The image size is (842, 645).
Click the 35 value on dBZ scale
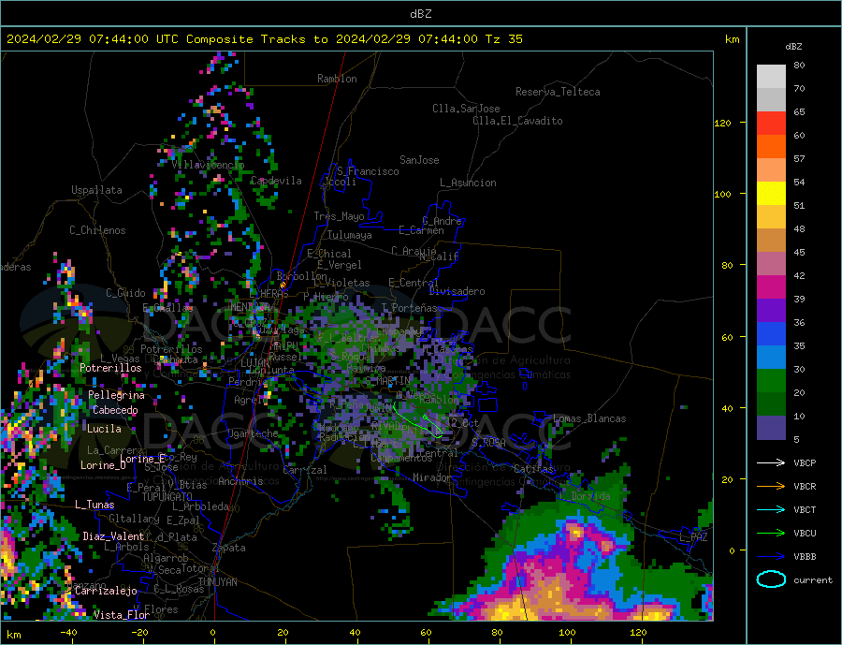pyautogui.click(x=799, y=345)
